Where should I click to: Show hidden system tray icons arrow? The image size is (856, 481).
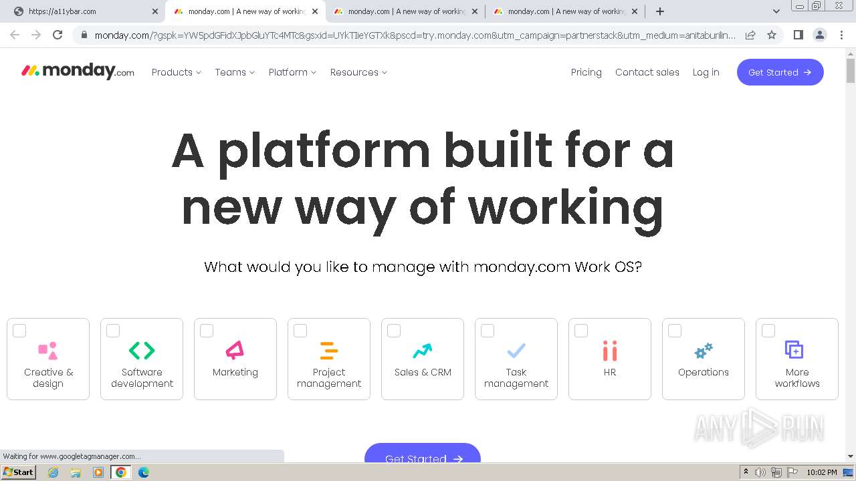point(746,472)
